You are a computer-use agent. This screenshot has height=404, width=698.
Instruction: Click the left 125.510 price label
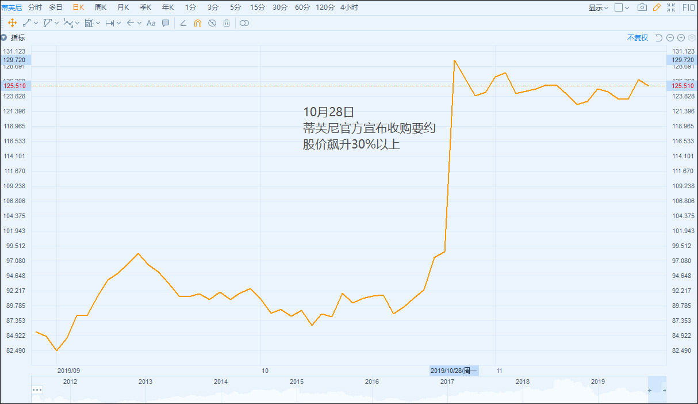click(14, 86)
